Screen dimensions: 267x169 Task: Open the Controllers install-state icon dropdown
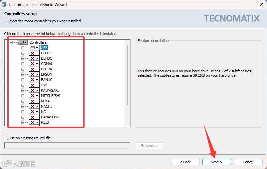[x=22, y=42]
